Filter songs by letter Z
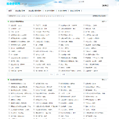 tap(63, 16)
